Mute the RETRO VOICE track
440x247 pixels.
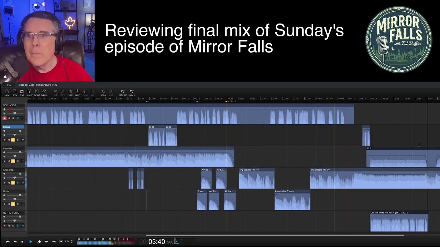pyautogui.click(x=9, y=226)
